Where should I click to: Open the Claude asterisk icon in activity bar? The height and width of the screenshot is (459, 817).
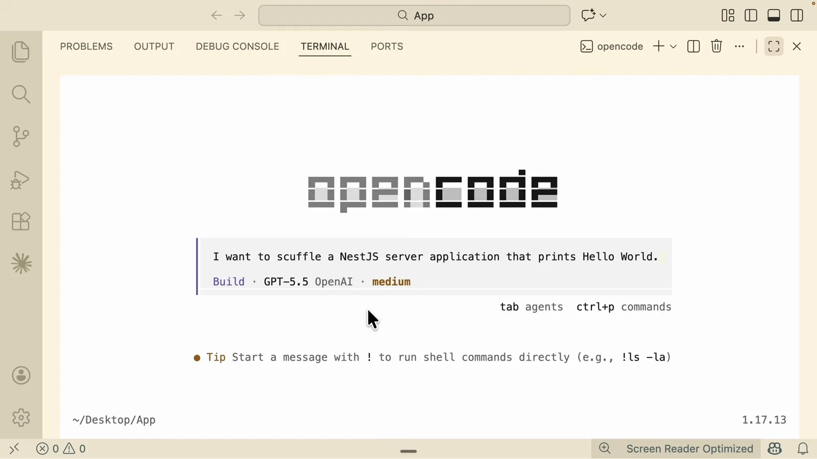click(21, 264)
